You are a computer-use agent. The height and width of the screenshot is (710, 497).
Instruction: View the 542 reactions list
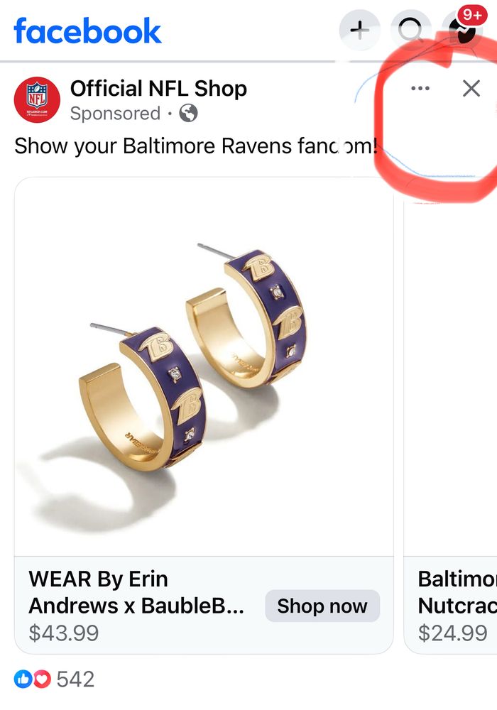pos(75,679)
